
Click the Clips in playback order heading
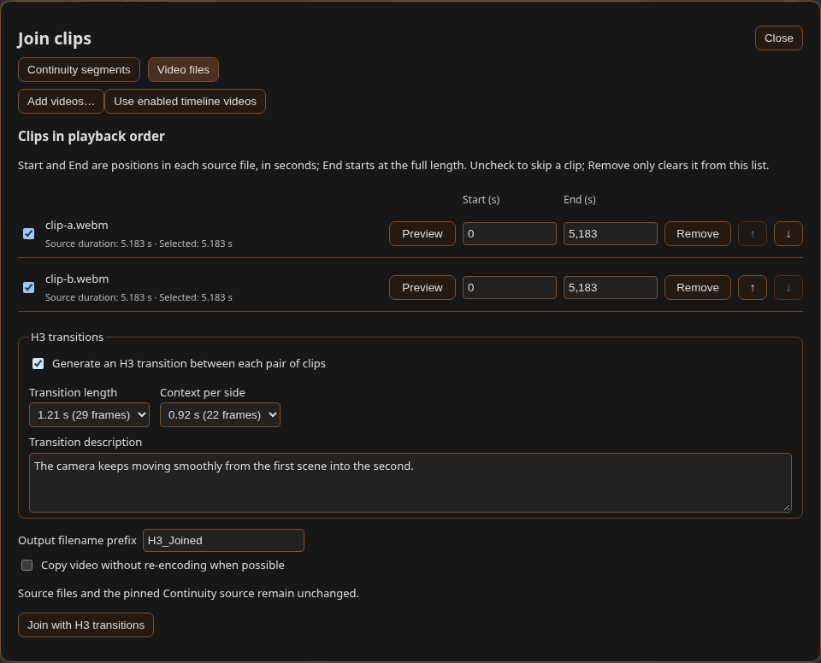(x=92, y=137)
